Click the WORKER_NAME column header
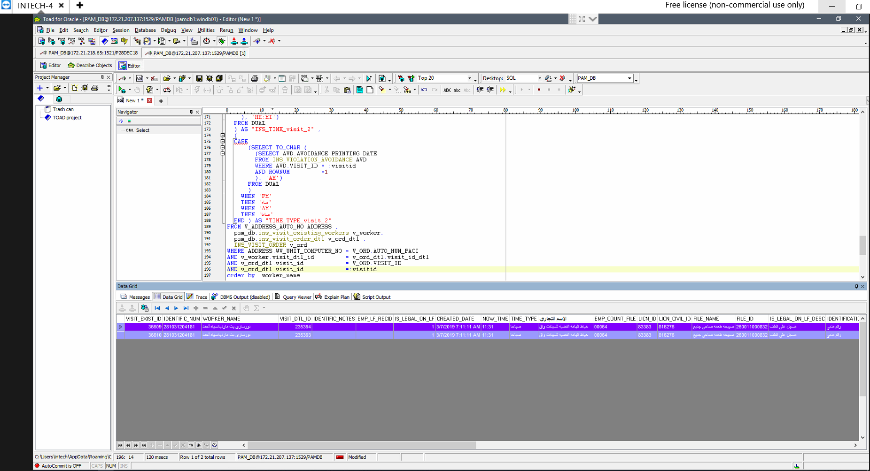The height and width of the screenshot is (471, 870). [240, 319]
